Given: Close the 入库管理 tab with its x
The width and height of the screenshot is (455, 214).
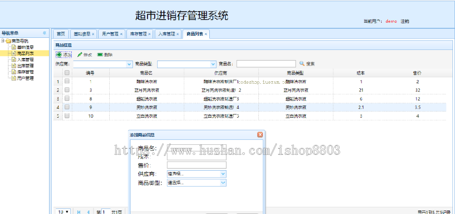Looking at the screenshot, I should pos(177,34).
